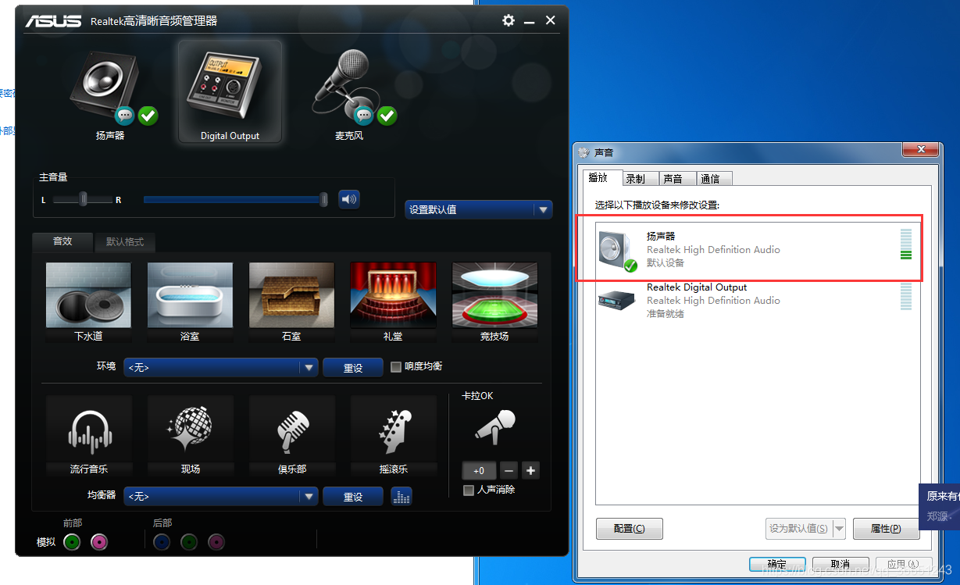Expand the 设为默认值 dropdown arrow in 声音 dialog
Image resolution: width=960 pixels, height=585 pixels.
coord(840,529)
